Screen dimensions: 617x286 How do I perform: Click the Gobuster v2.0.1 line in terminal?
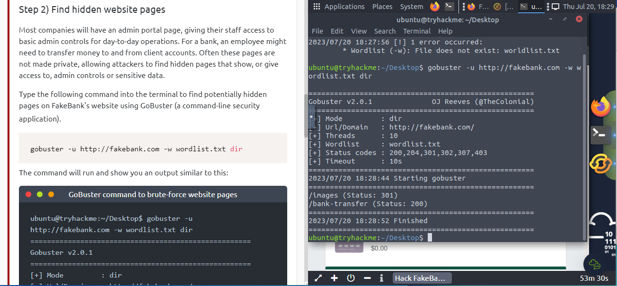point(340,102)
